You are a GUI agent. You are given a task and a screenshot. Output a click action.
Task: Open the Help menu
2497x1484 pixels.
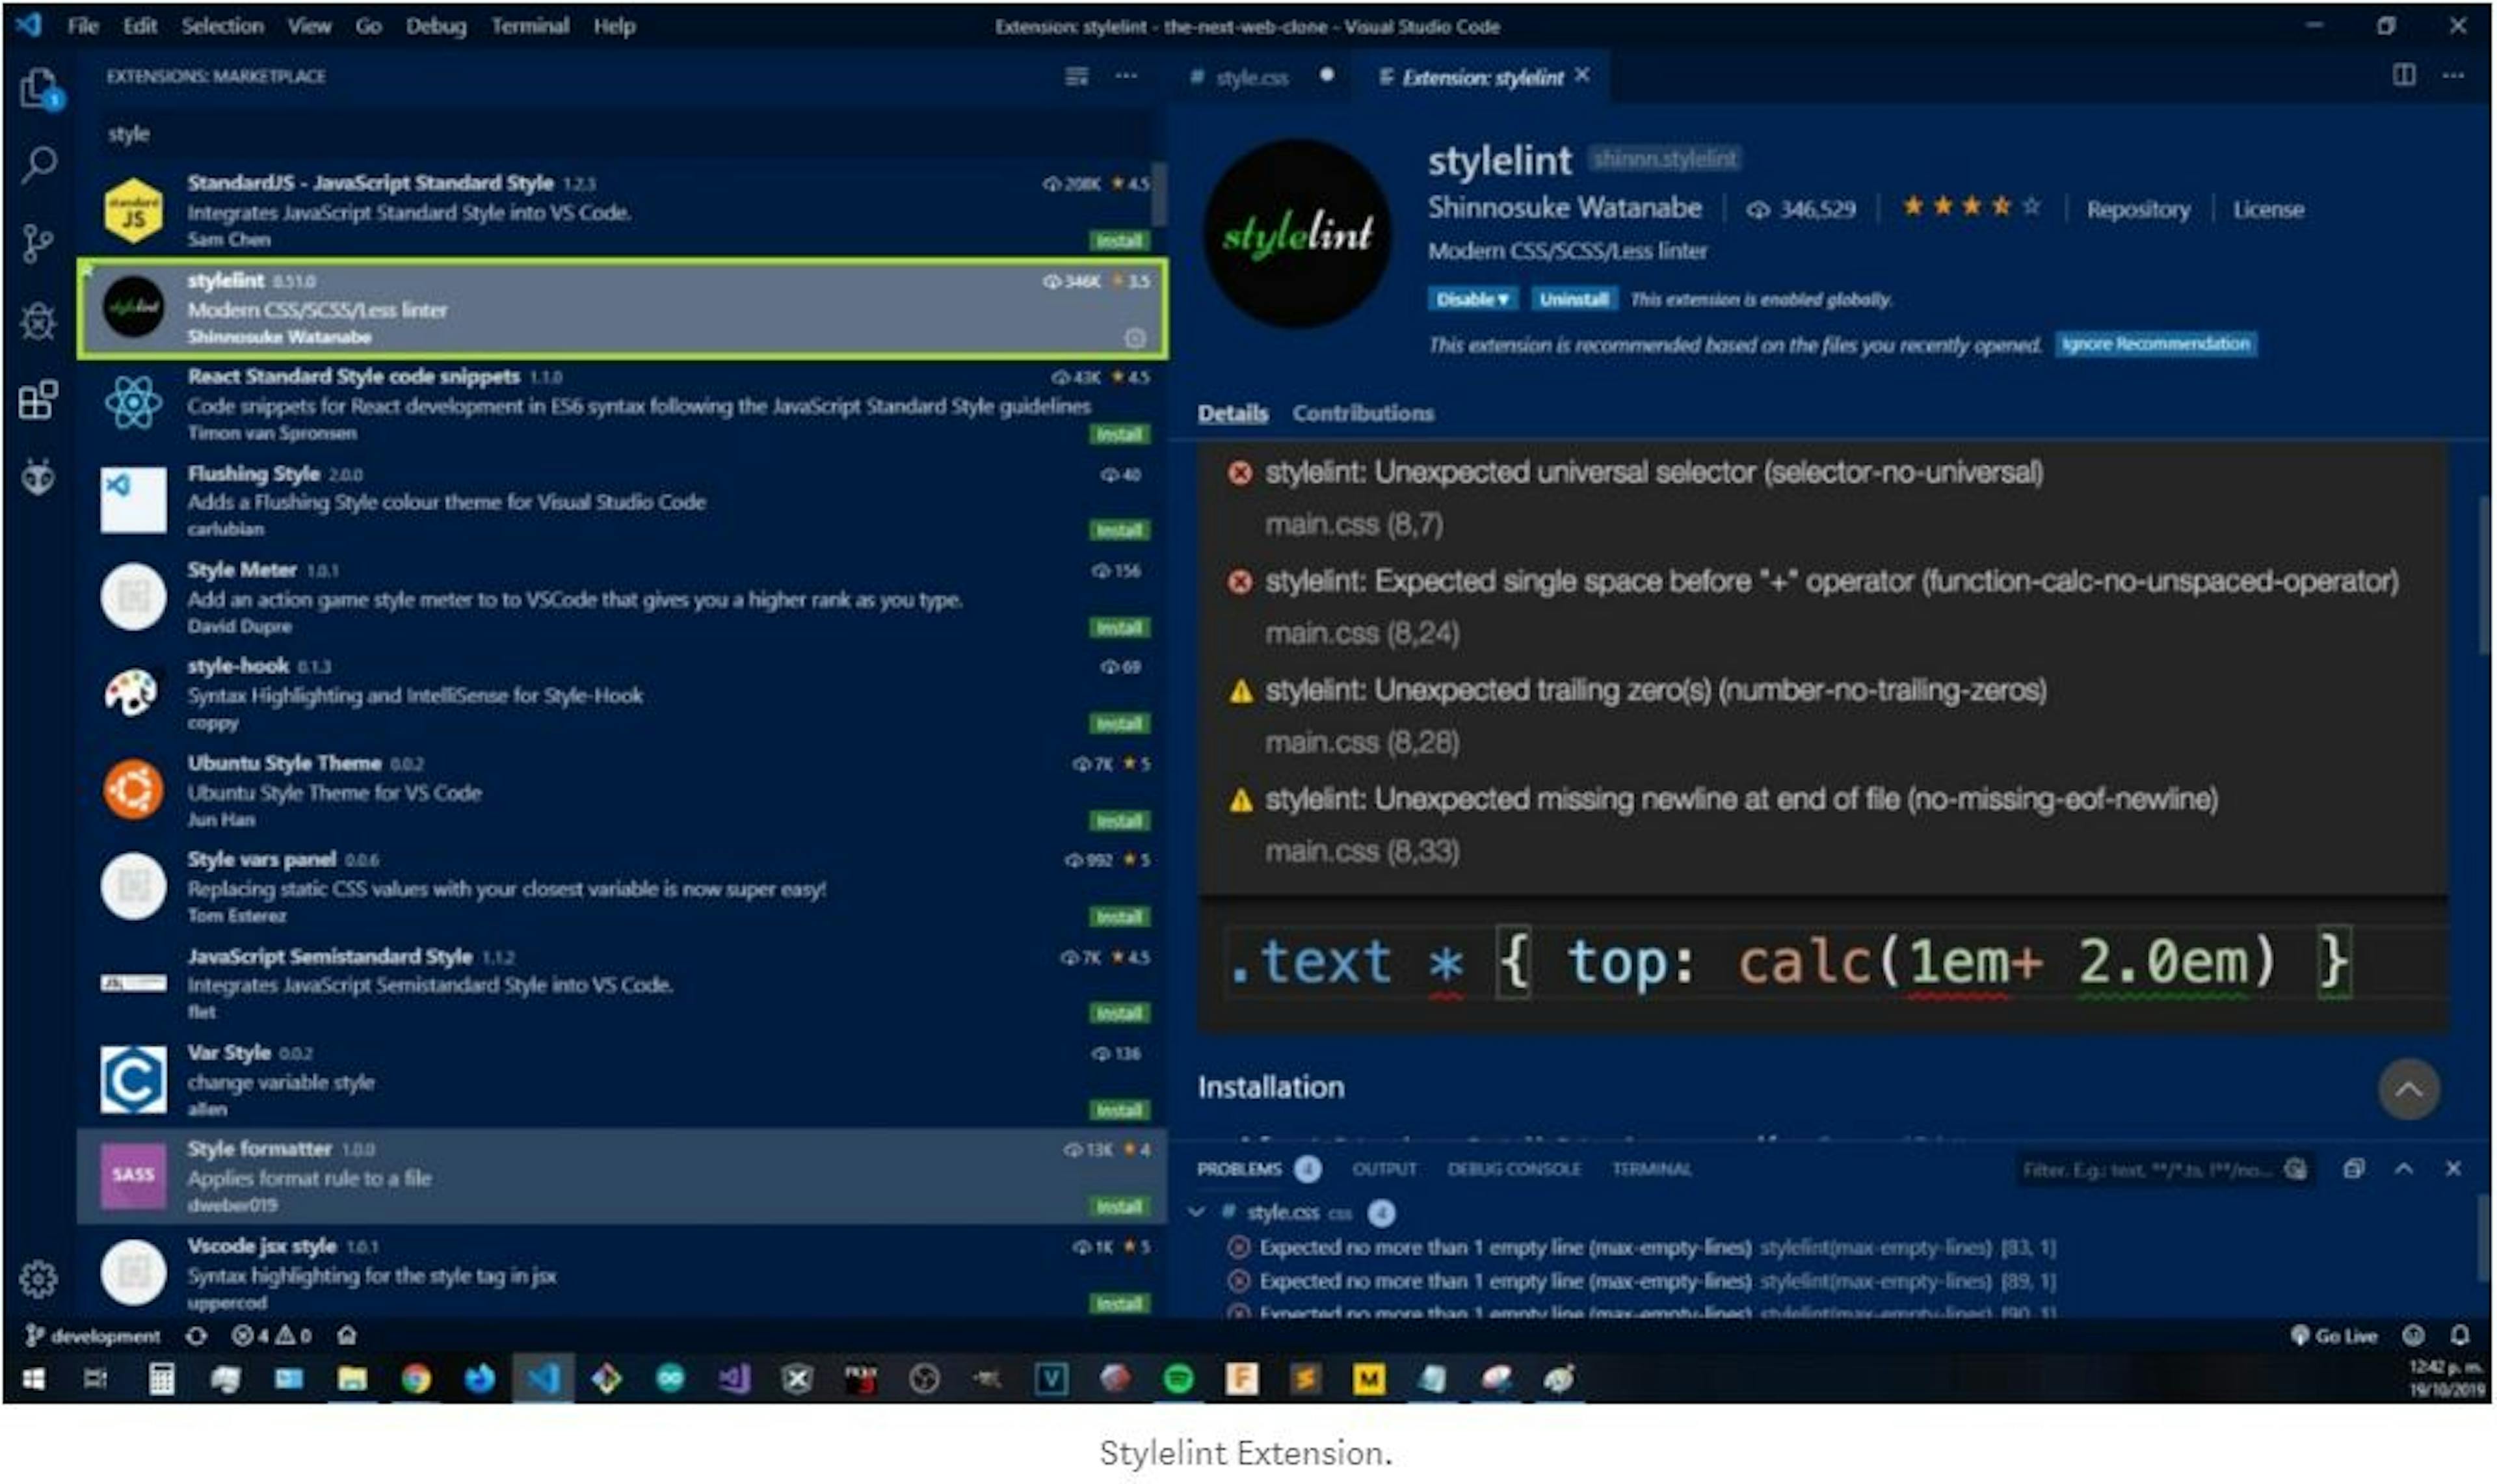(x=614, y=26)
